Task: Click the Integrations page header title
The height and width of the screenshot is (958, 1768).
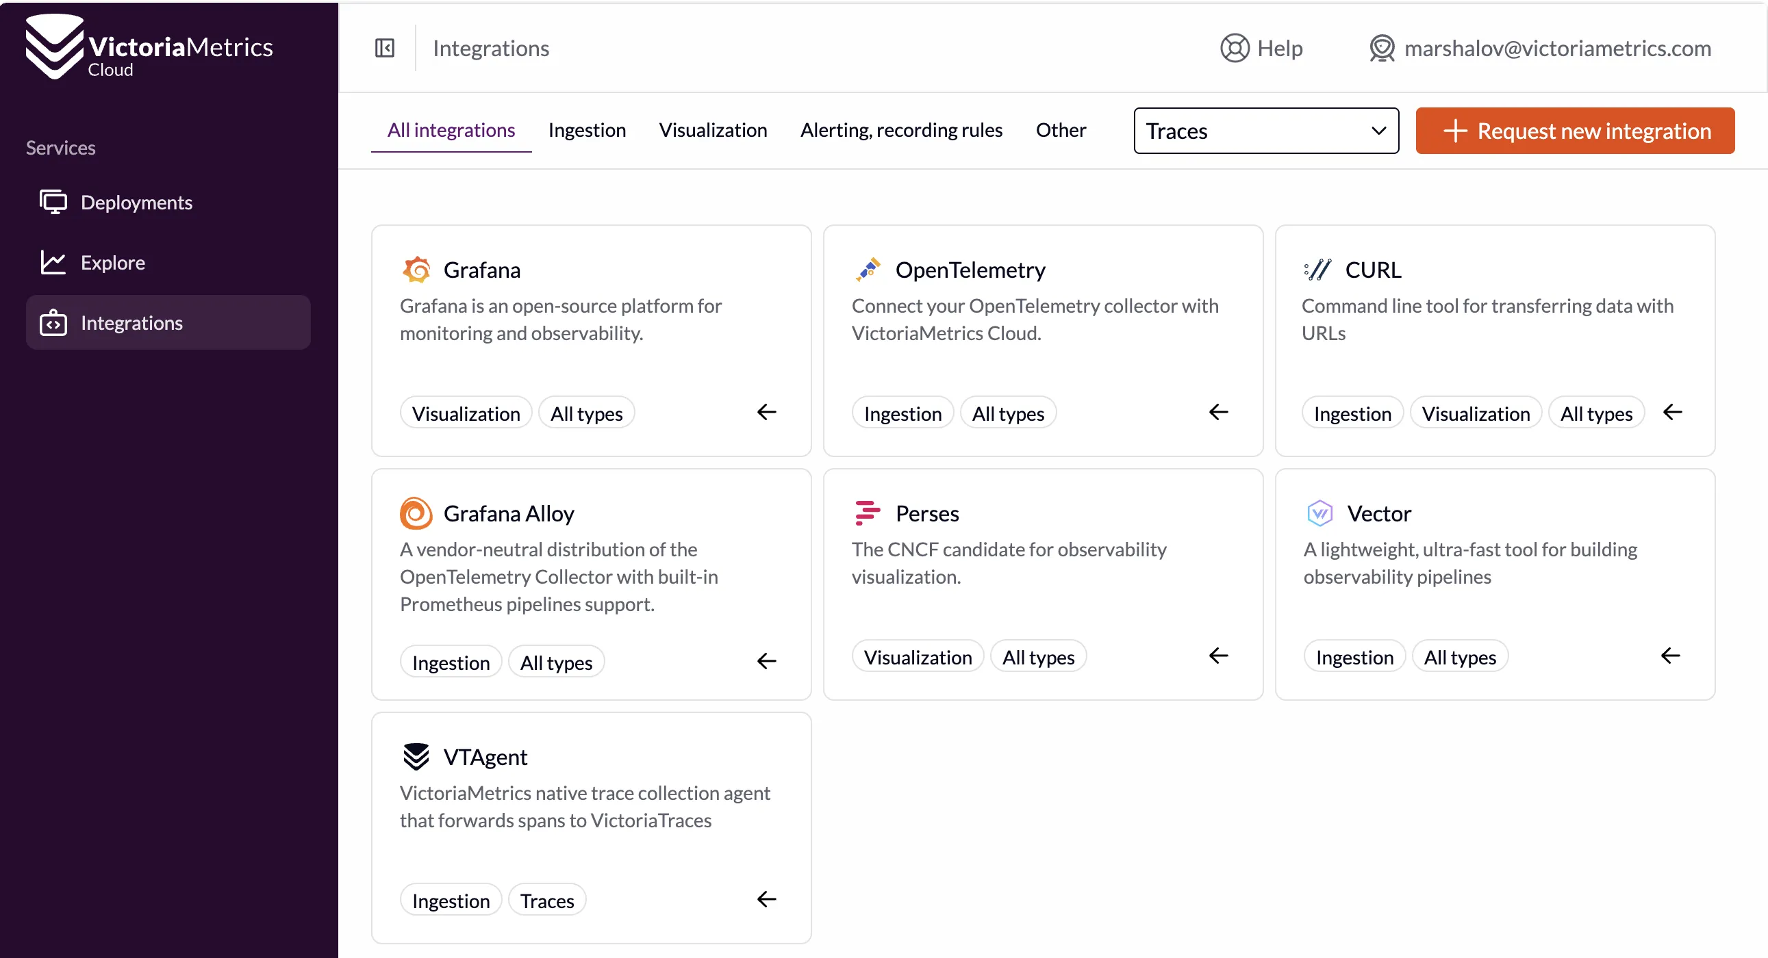Action: pyautogui.click(x=491, y=48)
